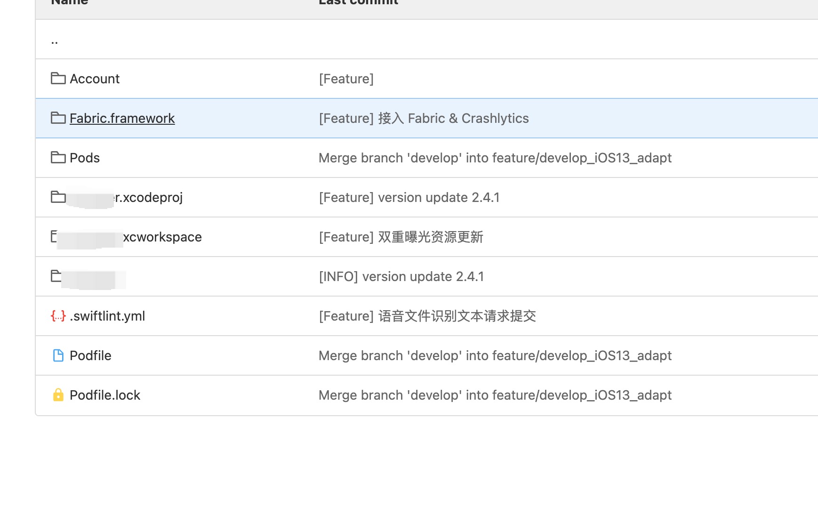This screenshot has height=515, width=818.
Task: Click the Account folder icon
Action: coord(58,78)
